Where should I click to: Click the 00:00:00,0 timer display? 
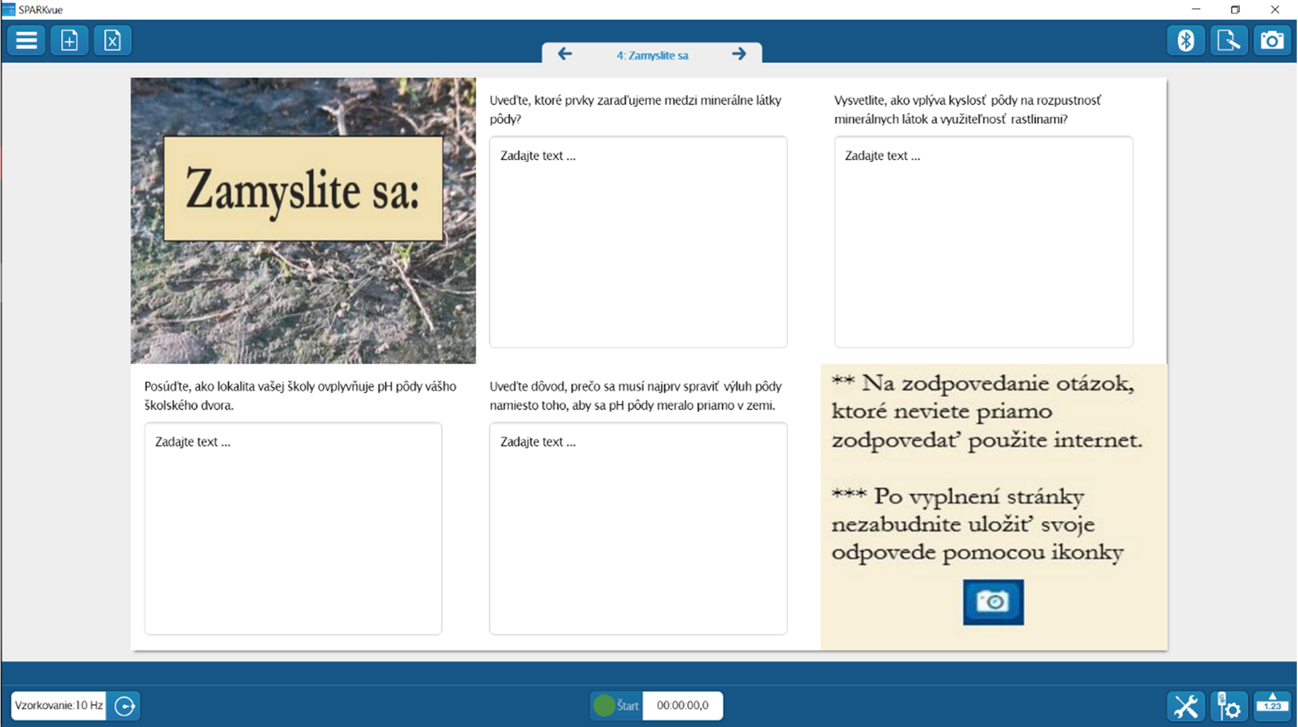[x=682, y=706]
